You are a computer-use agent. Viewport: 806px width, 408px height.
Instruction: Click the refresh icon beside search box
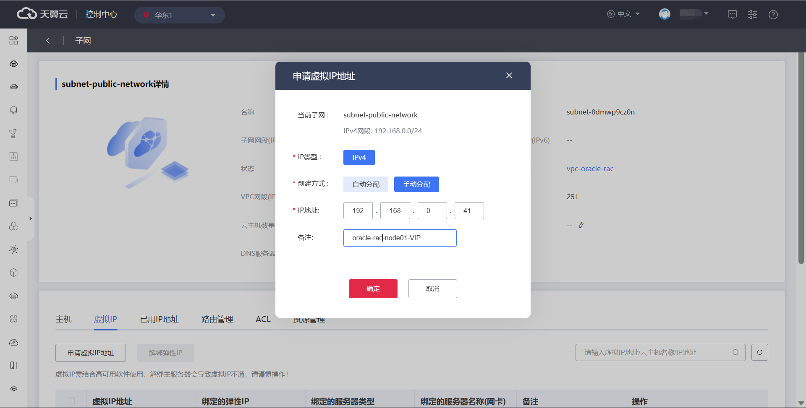tap(759, 352)
